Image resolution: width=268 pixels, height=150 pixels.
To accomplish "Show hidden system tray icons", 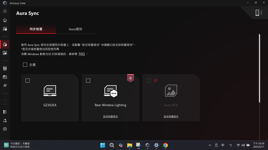I will tap(210, 145).
